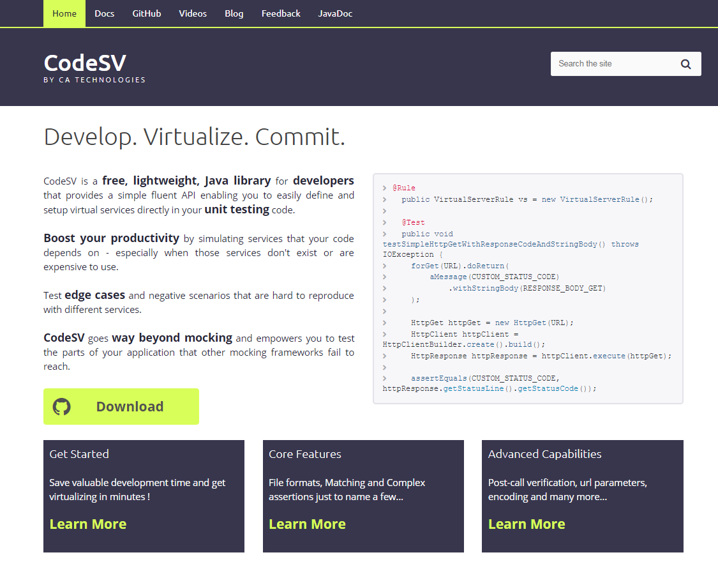Click the search magnifier icon
The height and width of the screenshot is (571, 718).
click(x=685, y=64)
